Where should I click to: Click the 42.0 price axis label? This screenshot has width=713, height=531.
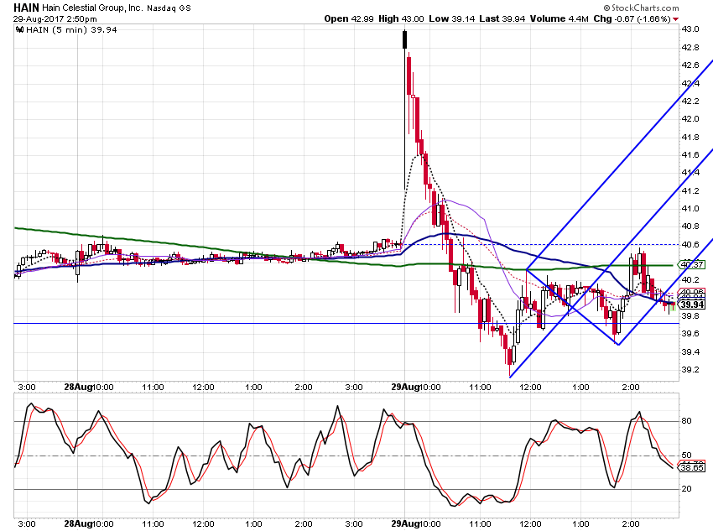point(690,119)
